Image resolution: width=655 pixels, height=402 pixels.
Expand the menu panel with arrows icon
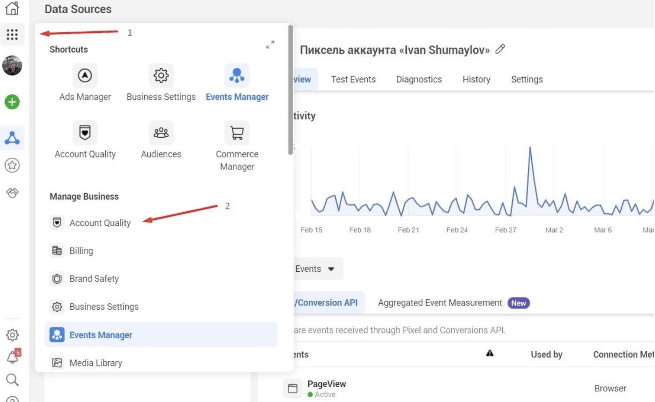[x=270, y=45]
